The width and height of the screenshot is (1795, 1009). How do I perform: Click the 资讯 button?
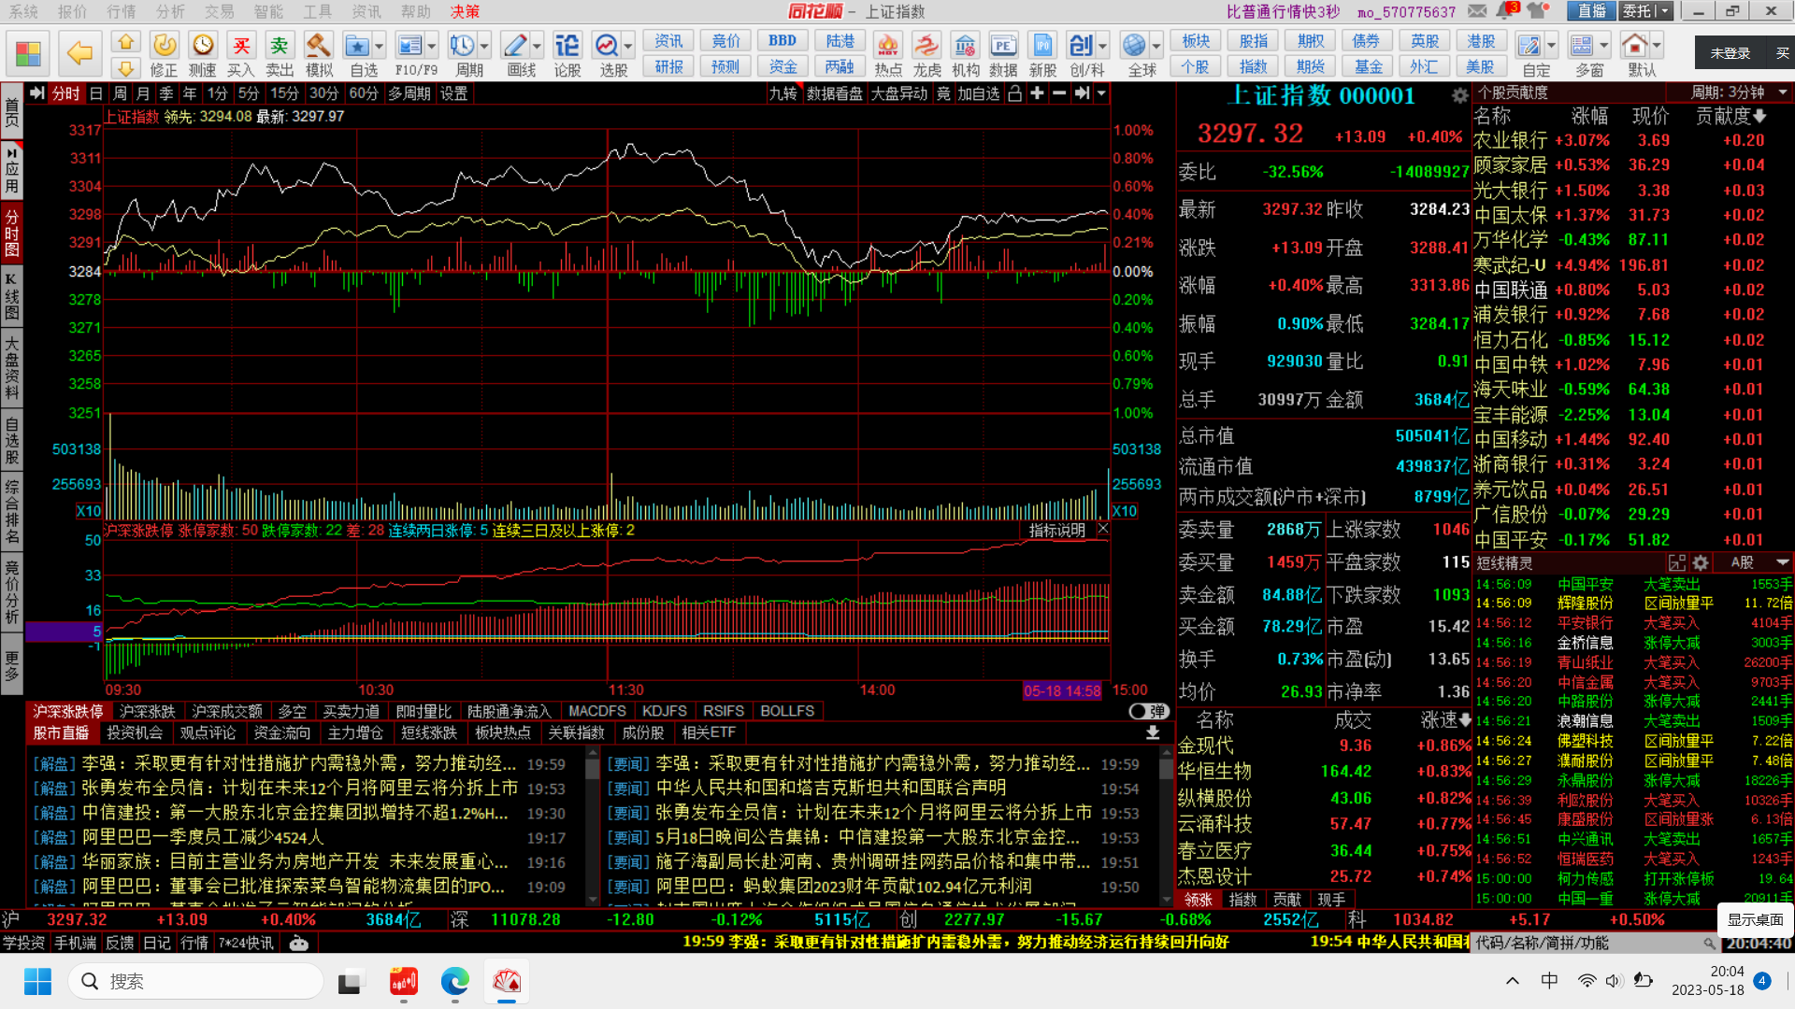click(668, 41)
